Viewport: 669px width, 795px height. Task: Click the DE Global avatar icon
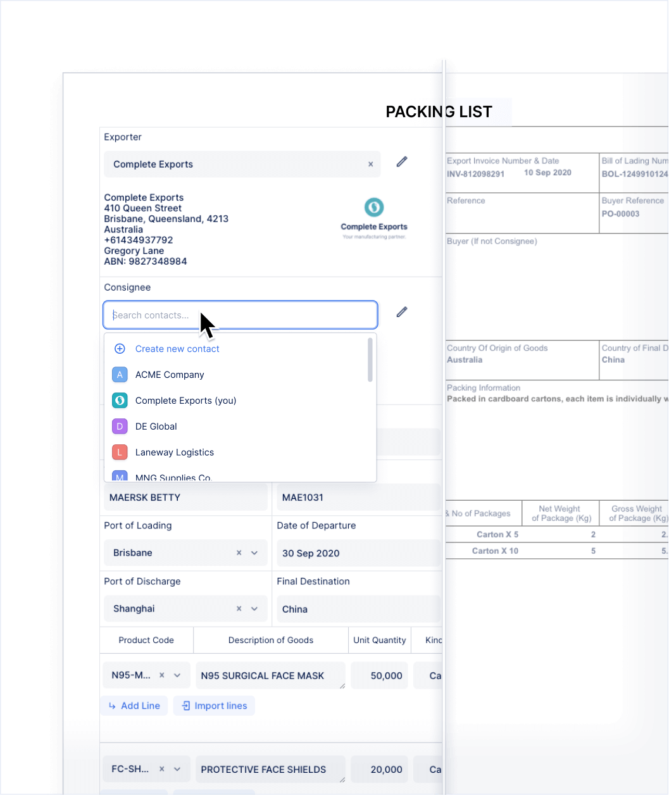tap(120, 426)
